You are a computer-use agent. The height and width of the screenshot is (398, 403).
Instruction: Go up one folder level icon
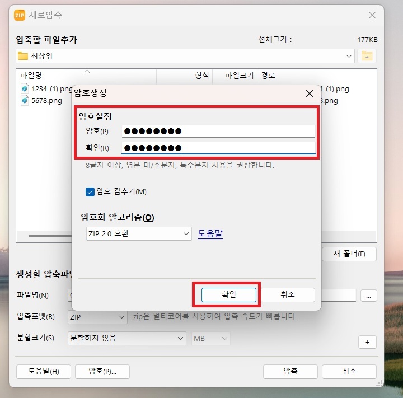[x=367, y=56]
